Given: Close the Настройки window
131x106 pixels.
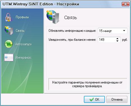Looking at the screenshot, I should pyautogui.click(x=126, y=4).
